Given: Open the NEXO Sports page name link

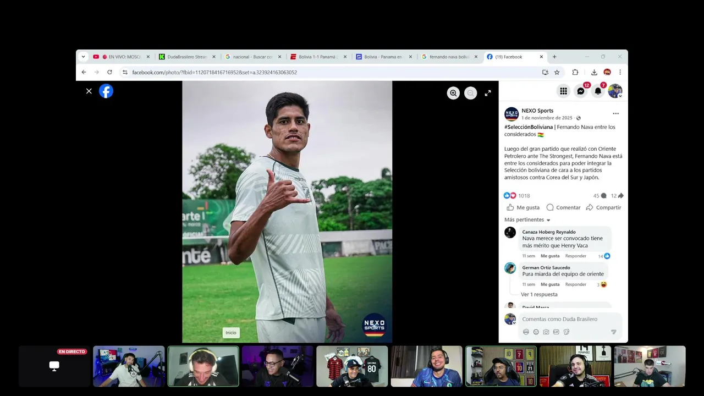Looking at the screenshot, I should click(x=537, y=111).
